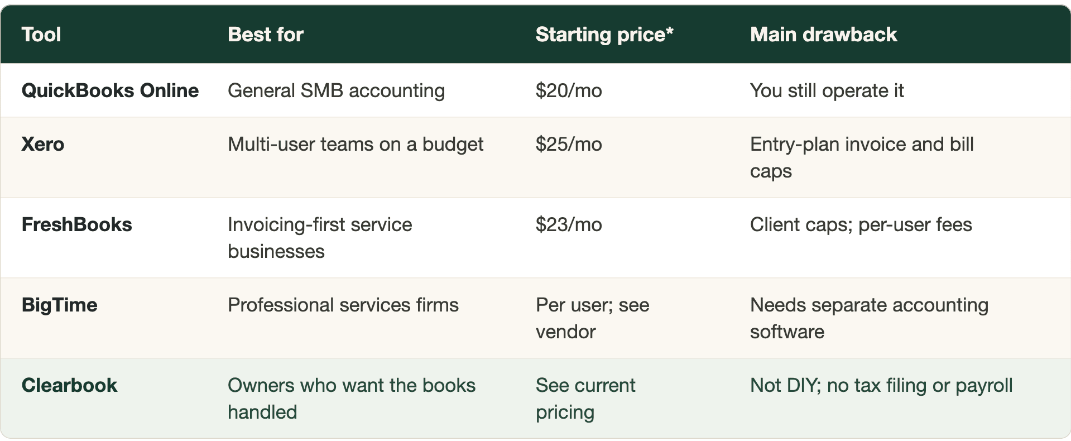This screenshot has height=441, width=1071.
Task: Click Per user; see vendor cell
Action: [592, 318]
